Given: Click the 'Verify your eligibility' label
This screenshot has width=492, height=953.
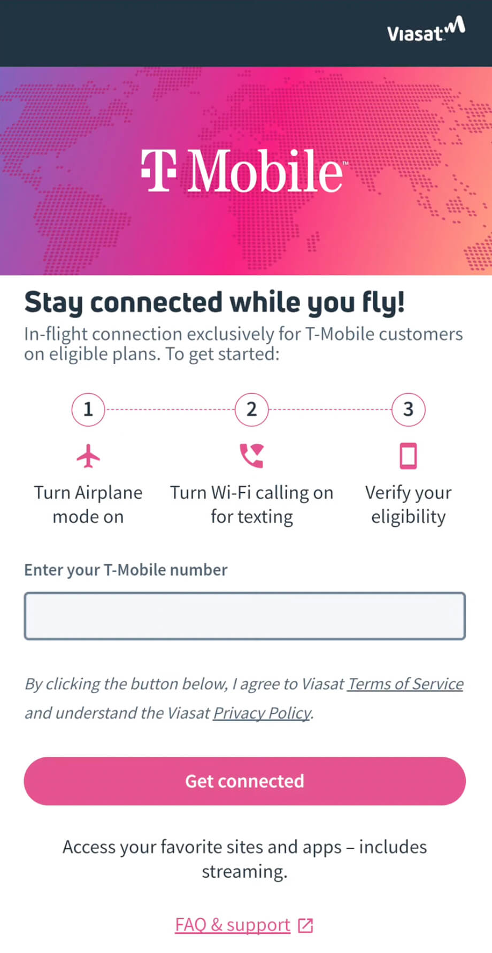Looking at the screenshot, I should coord(409,504).
